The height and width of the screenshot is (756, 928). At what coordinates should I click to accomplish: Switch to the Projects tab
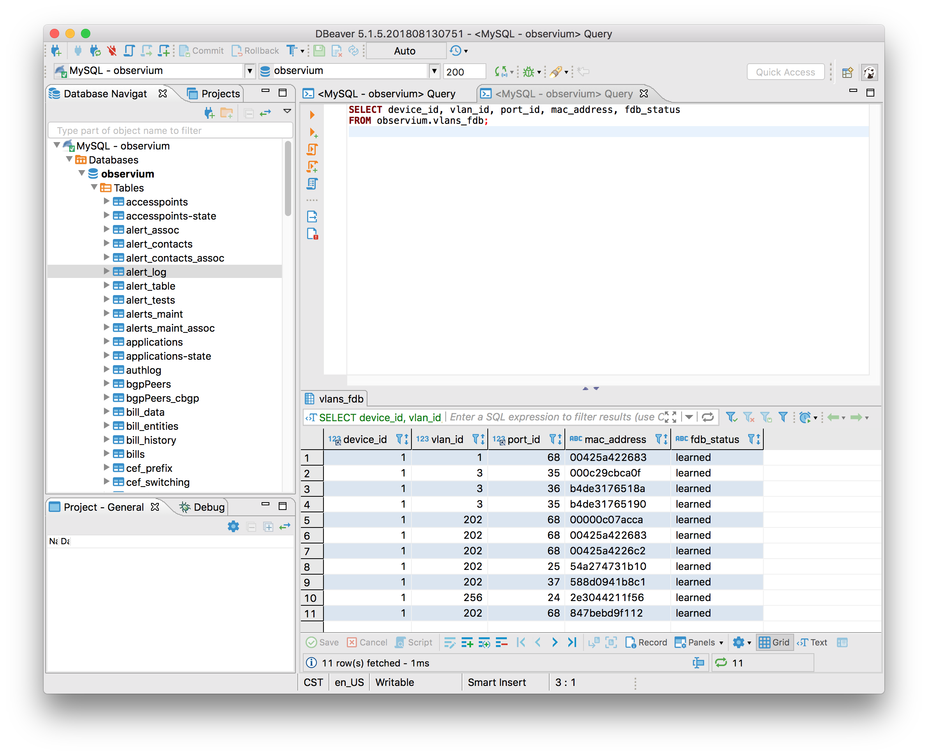click(x=213, y=94)
